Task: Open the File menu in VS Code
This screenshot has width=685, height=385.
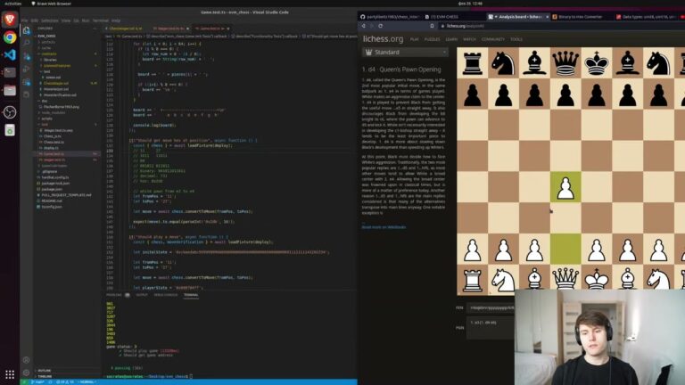Action: pos(24,20)
